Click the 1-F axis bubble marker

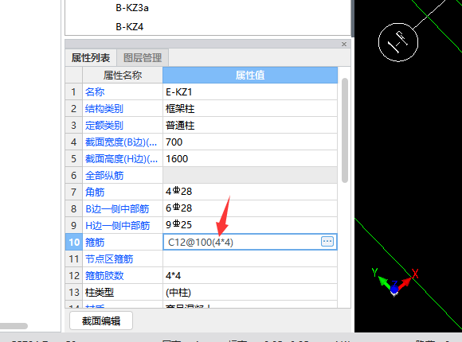tap(398, 42)
